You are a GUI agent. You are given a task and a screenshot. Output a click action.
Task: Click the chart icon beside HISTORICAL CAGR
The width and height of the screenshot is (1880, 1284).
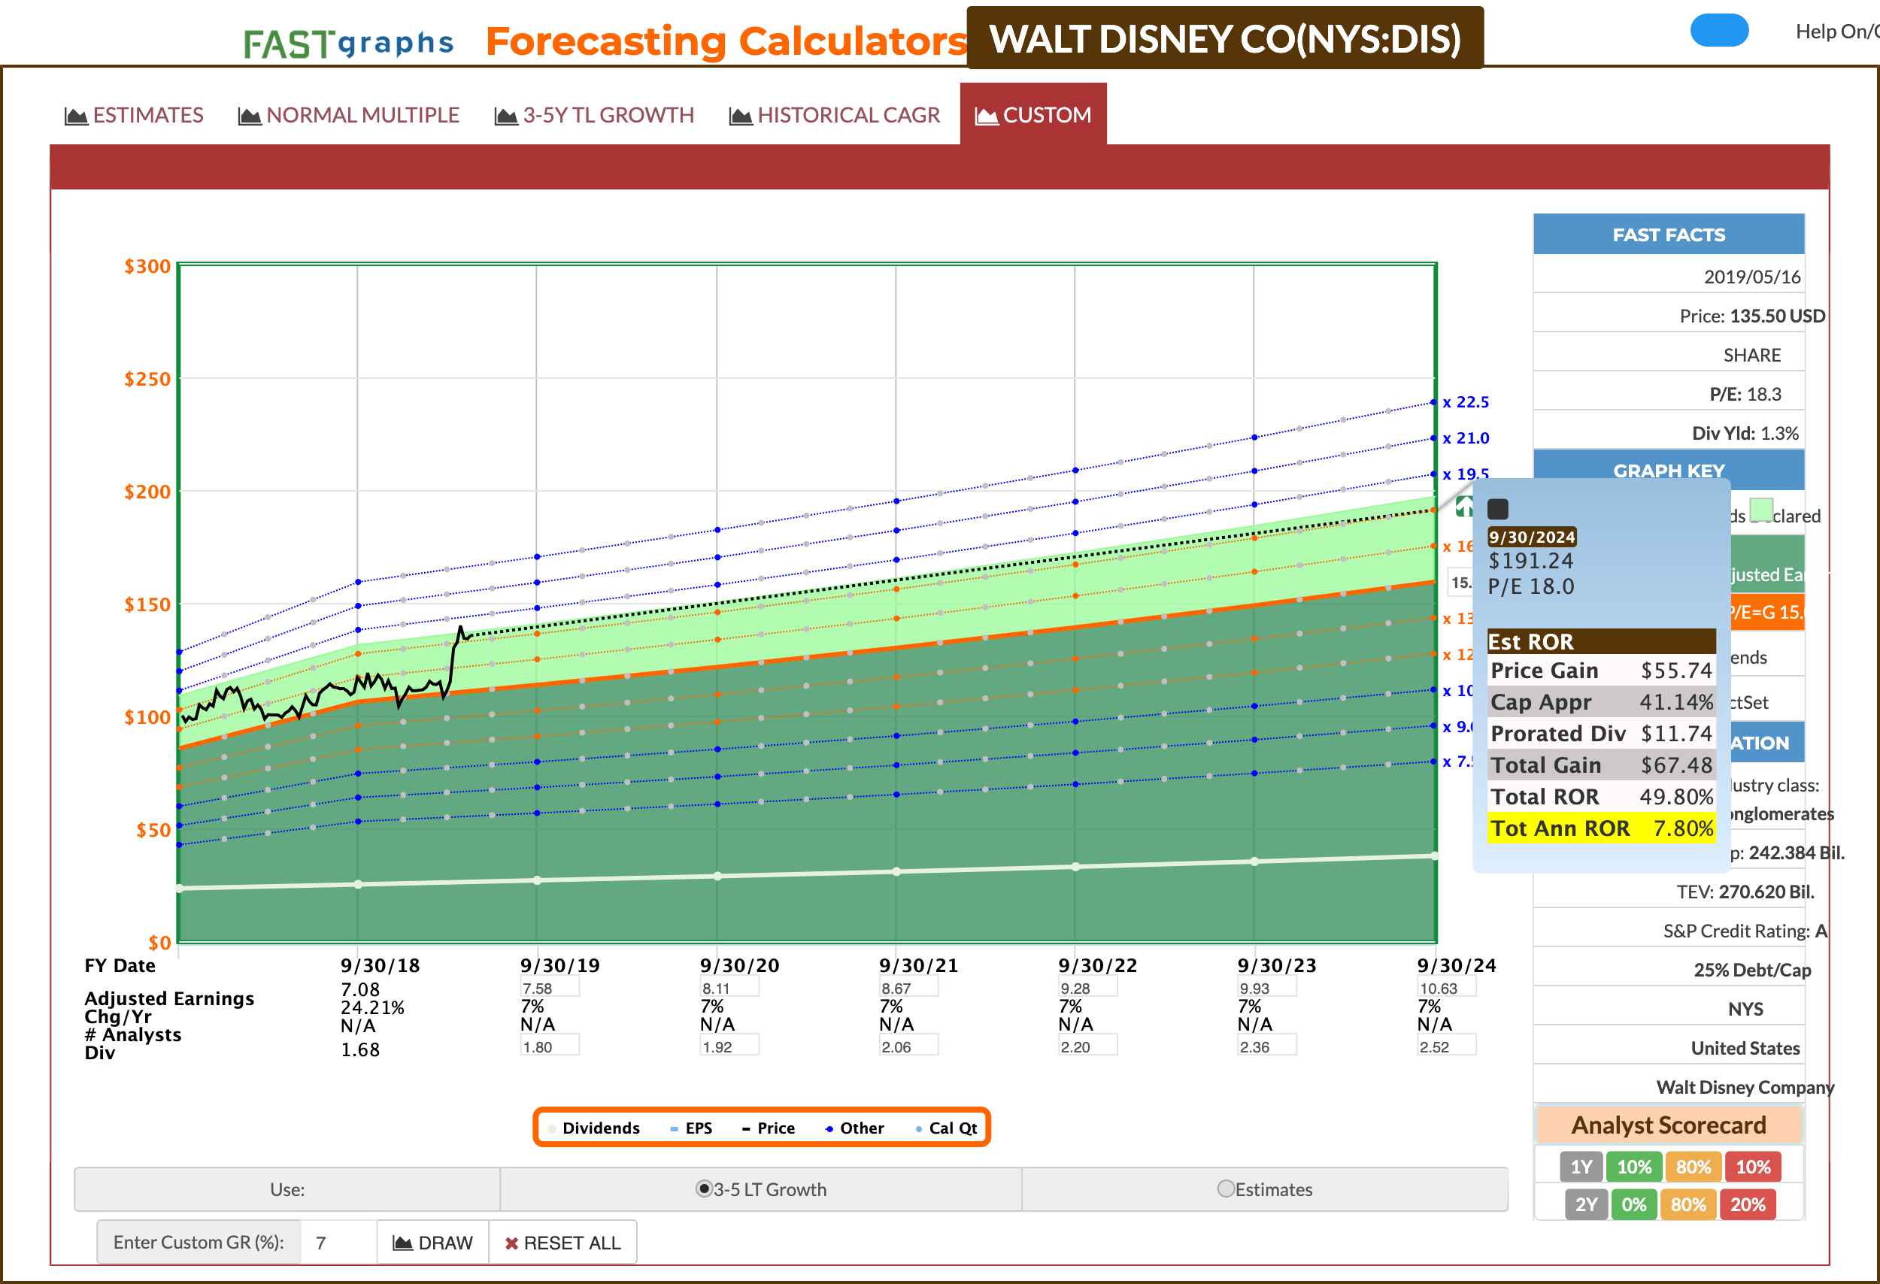(740, 116)
